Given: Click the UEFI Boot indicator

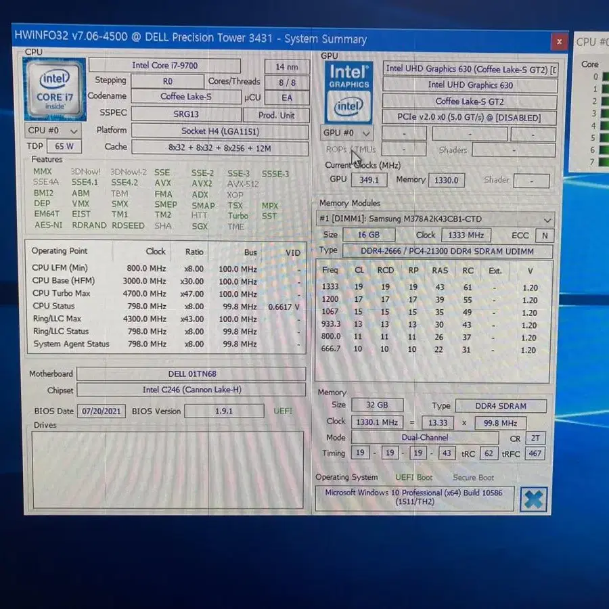Looking at the screenshot, I should 413,477.
